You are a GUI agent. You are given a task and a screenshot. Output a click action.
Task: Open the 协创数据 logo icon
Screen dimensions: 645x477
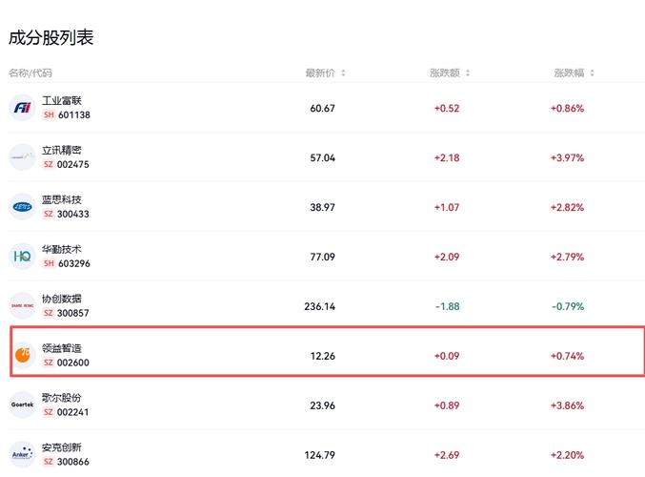coord(22,305)
